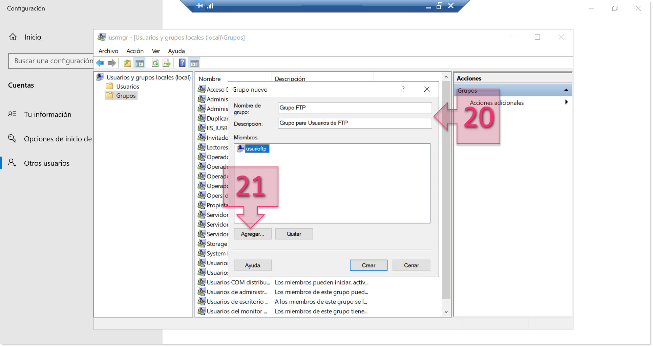
Task: Click the Refresh icon in toolbar
Action: tap(155, 63)
